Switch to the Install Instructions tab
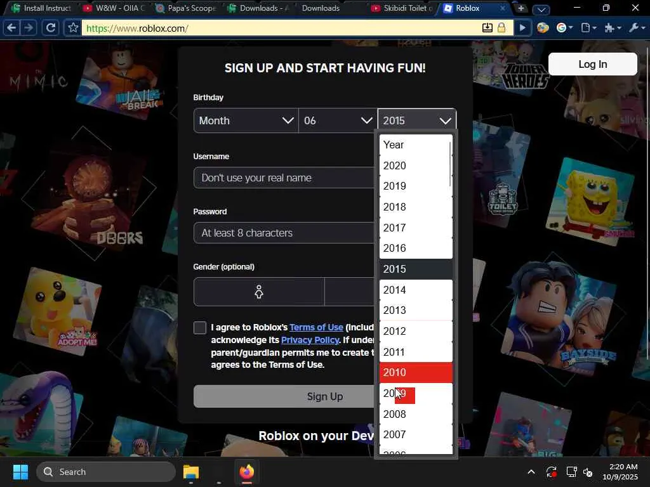The height and width of the screenshot is (487, 650). tap(41, 8)
